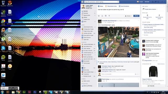Expand the Nyheder options arrow
This screenshot has height=94, width=168.
[95, 11]
